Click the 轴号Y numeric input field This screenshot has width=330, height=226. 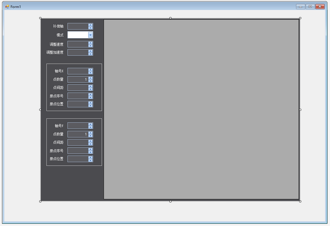click(x=78, y=126)
